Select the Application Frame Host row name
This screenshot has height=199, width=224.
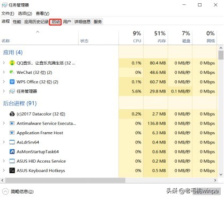pyautogui.click(x=40, y=133)
